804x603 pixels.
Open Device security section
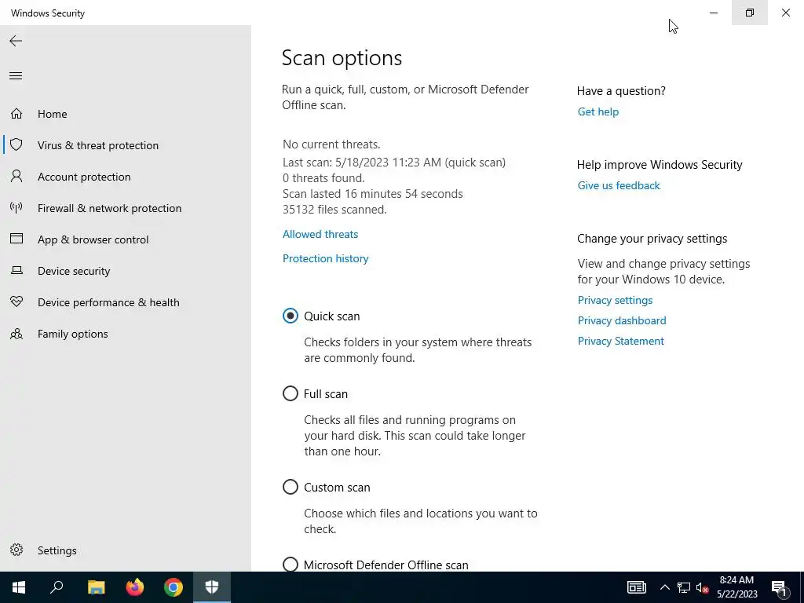(74, 271)
